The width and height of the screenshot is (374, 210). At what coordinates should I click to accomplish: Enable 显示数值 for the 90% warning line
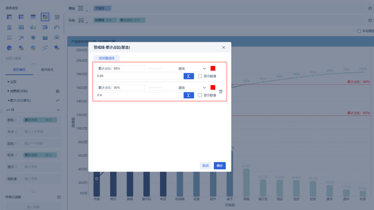[x=200, y=95]
